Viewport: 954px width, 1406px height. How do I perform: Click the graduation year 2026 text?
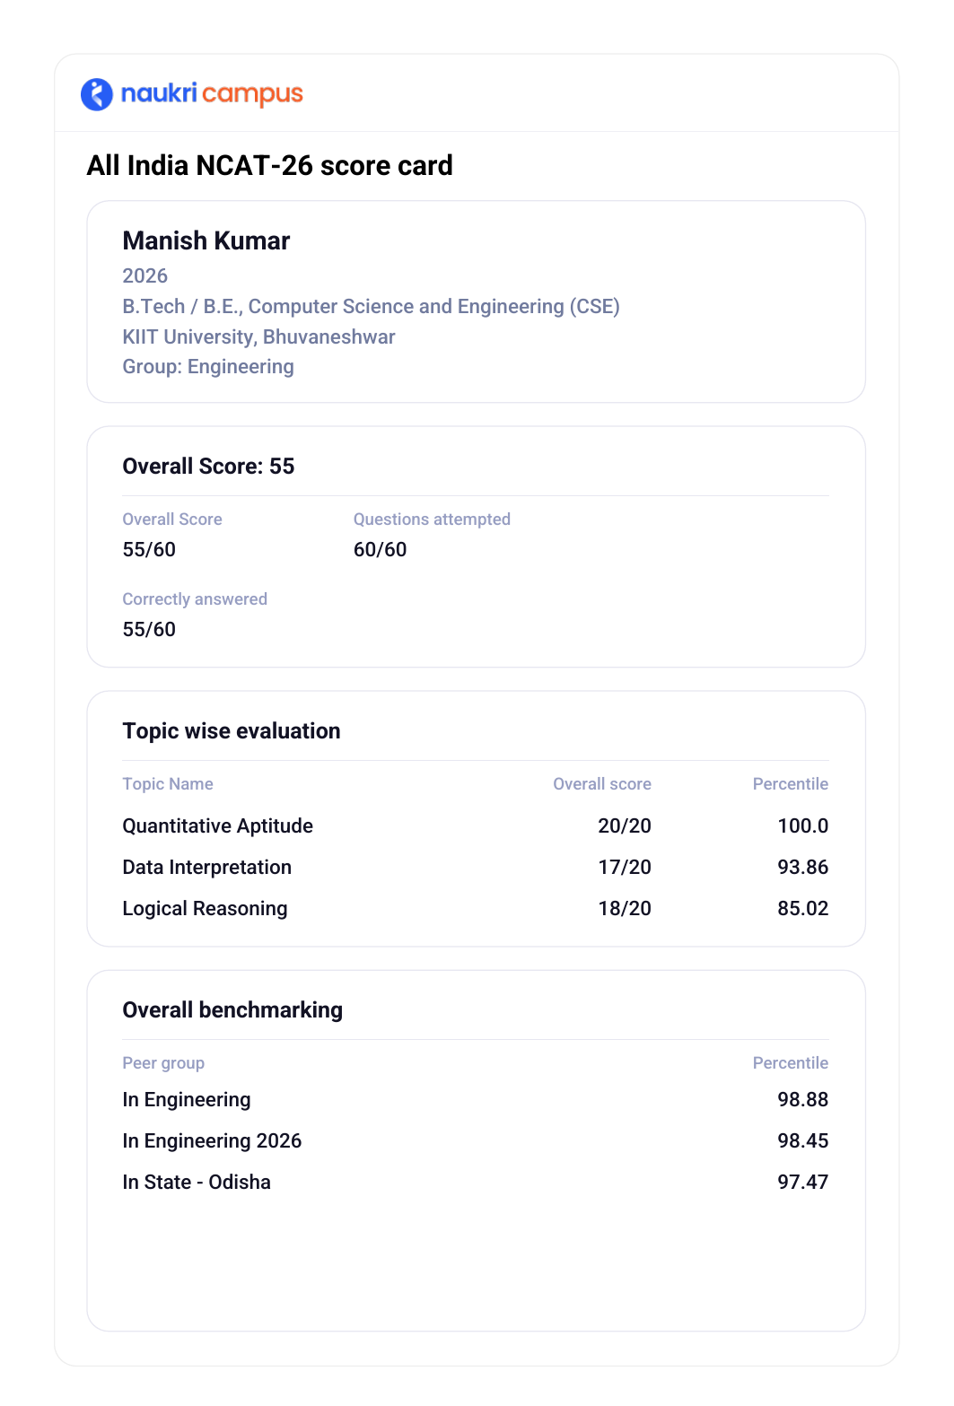145,275
